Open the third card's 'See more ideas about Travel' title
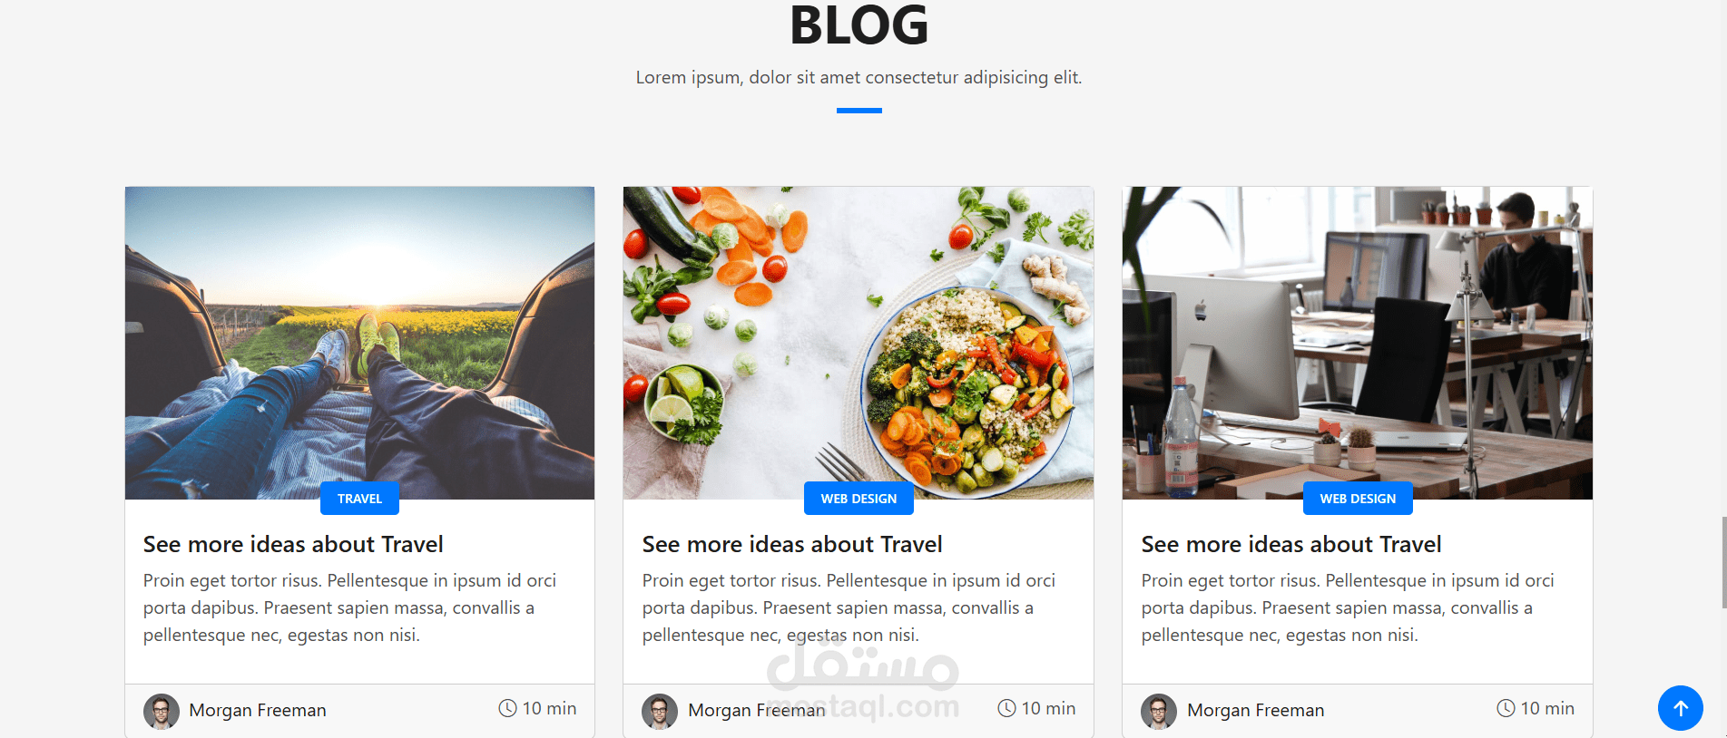 [x=1291, y=544]
